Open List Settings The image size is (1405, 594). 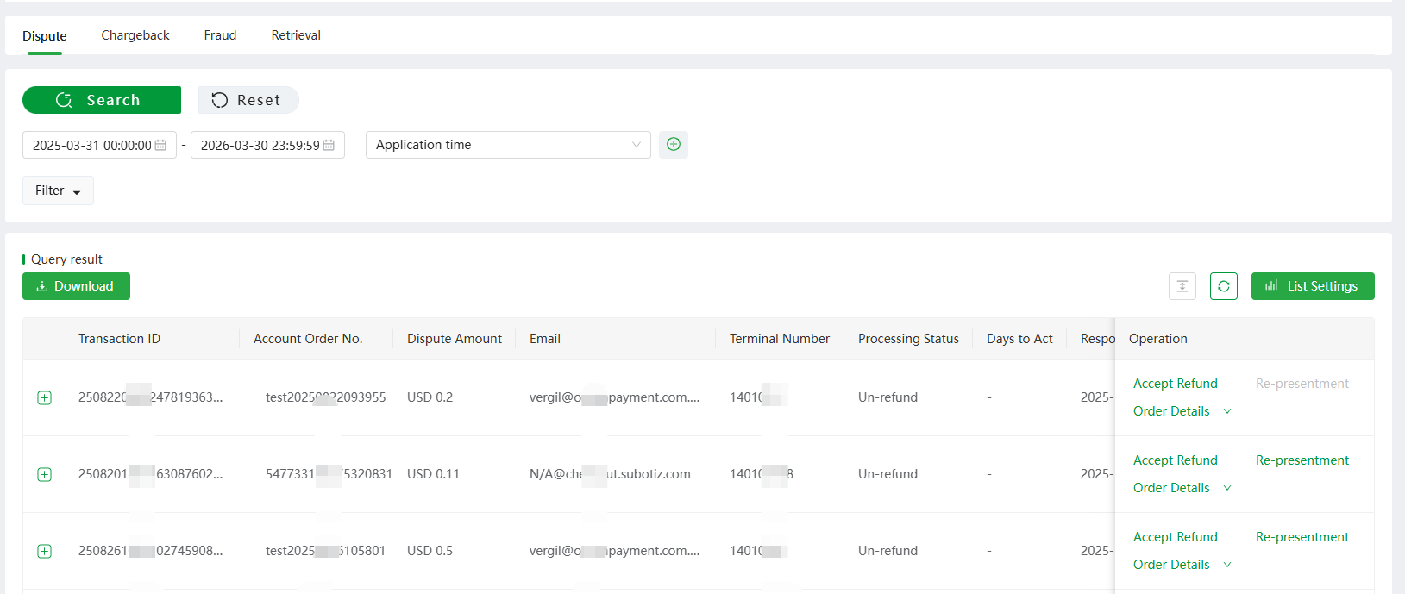tap(1313, 286)
